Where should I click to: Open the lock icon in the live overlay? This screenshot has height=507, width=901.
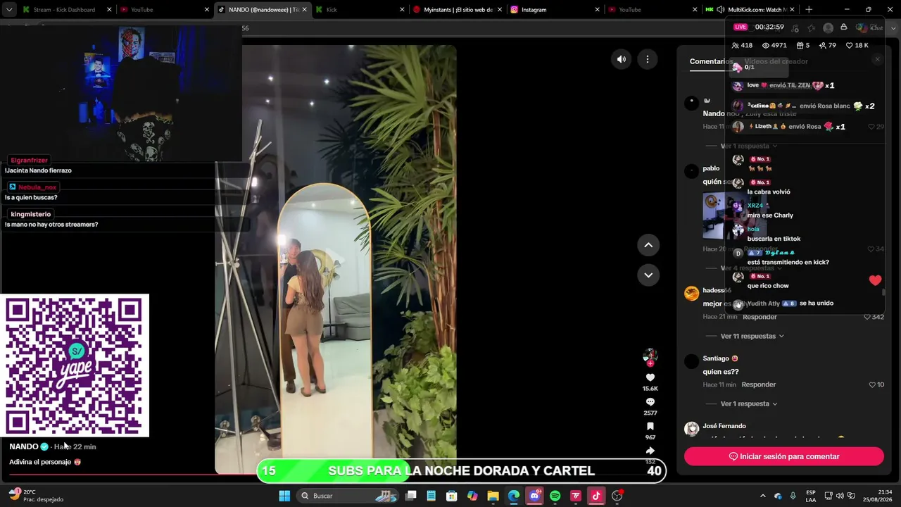[843, 27]
